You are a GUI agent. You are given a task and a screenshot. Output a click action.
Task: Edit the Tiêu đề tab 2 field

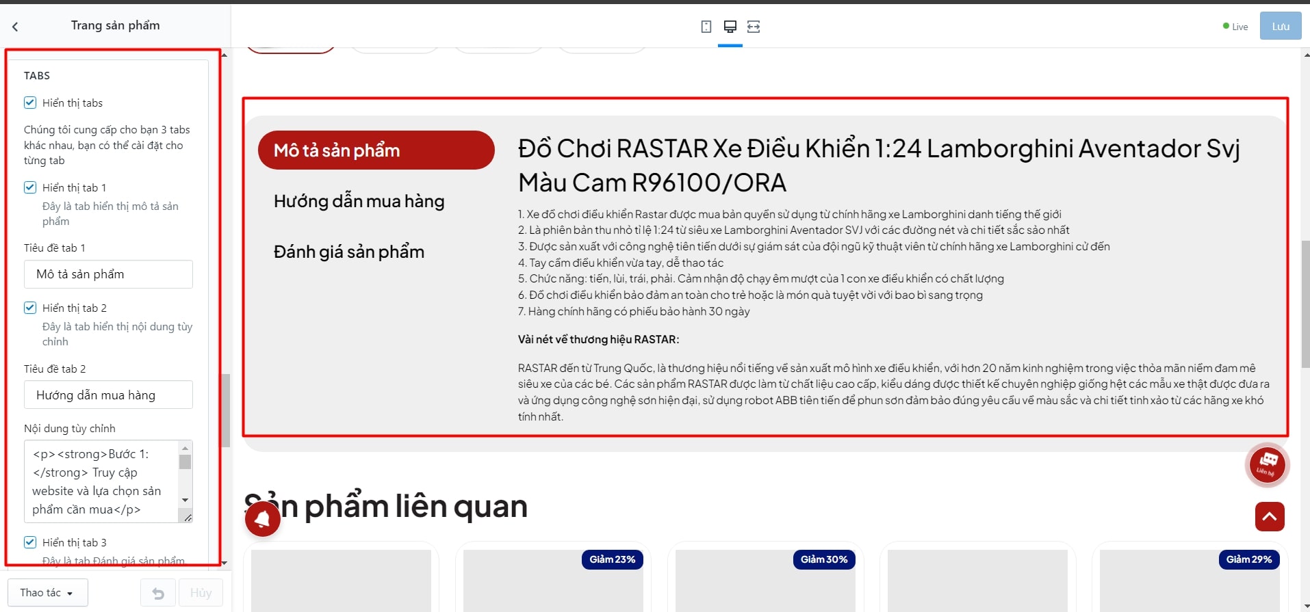click(x=108, y=395)
